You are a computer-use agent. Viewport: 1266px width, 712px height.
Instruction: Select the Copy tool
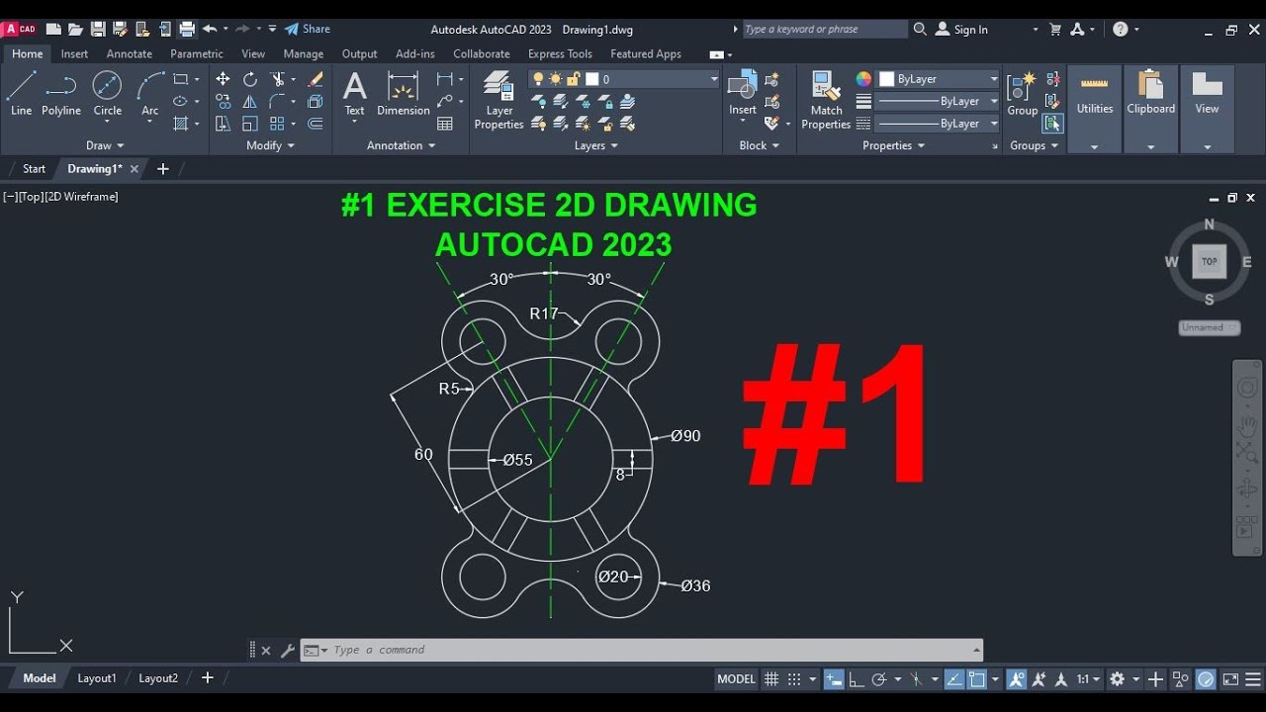click(x=223, y=101)
